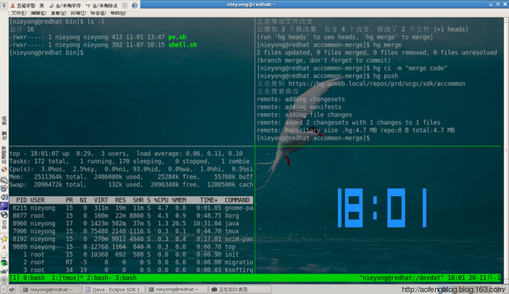Click the white disc icon in side panel
This screenshot has width=509, height=294.
(x=4, y=255)
